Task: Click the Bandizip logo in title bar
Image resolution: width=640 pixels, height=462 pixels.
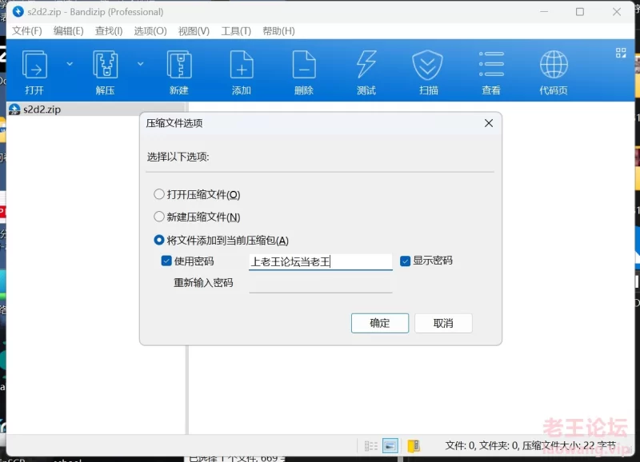Action: (x=18, y=11)
